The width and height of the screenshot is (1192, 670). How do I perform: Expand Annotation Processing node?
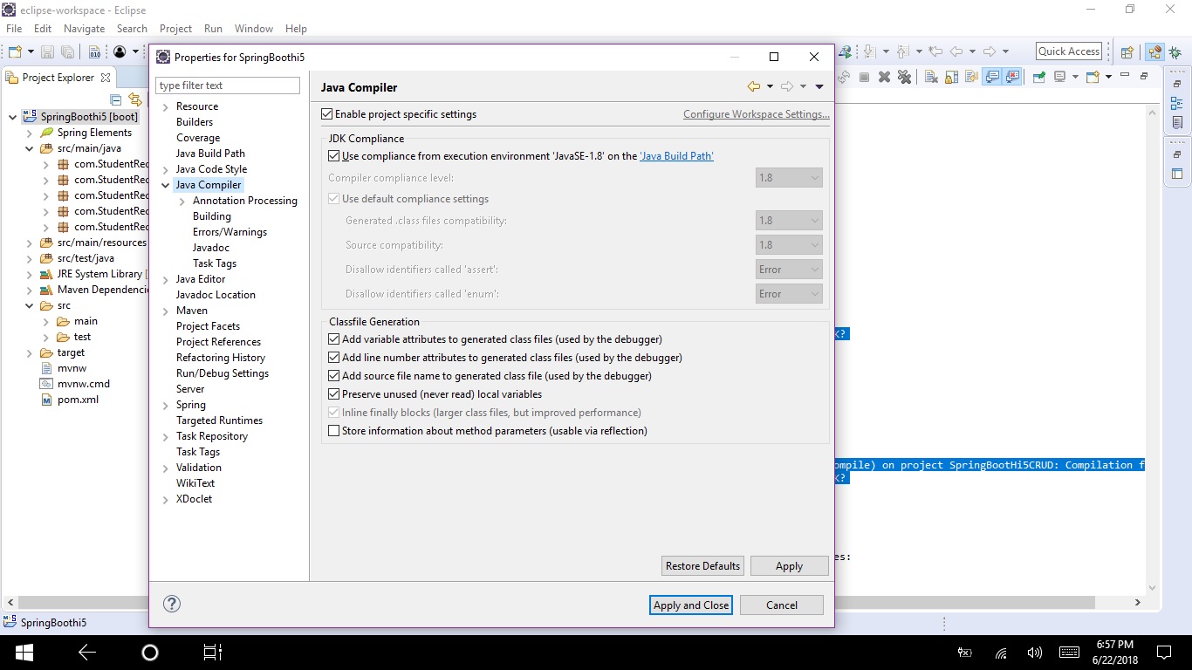click(x=182, y=201)
